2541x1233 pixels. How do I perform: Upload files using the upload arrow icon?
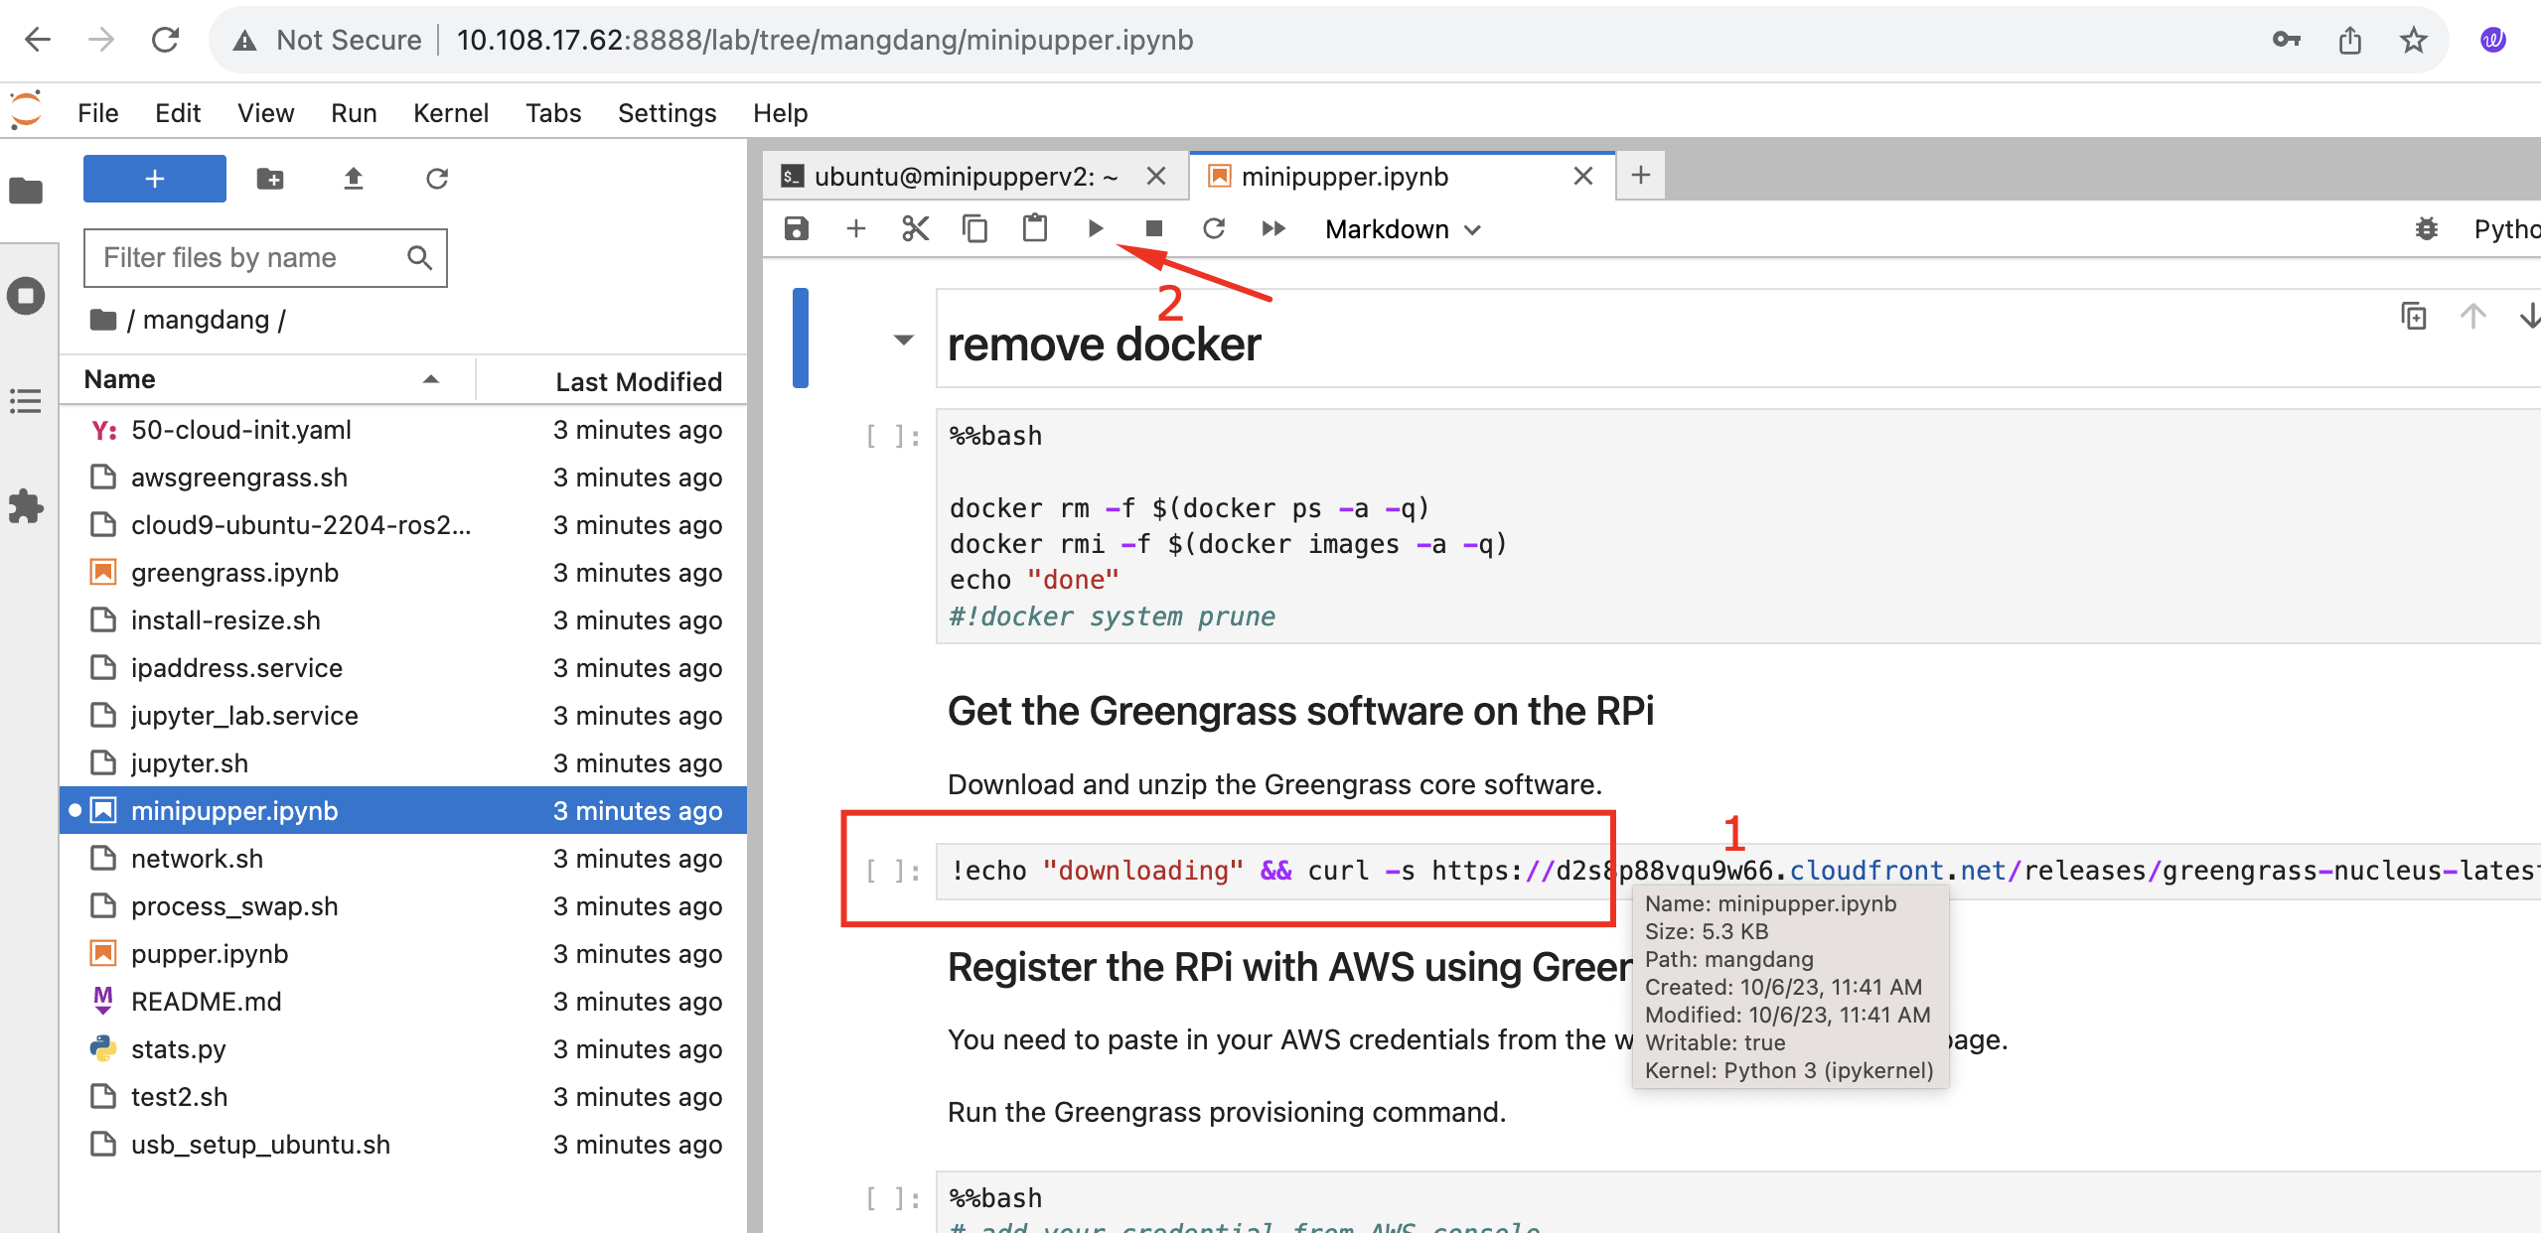353,179
